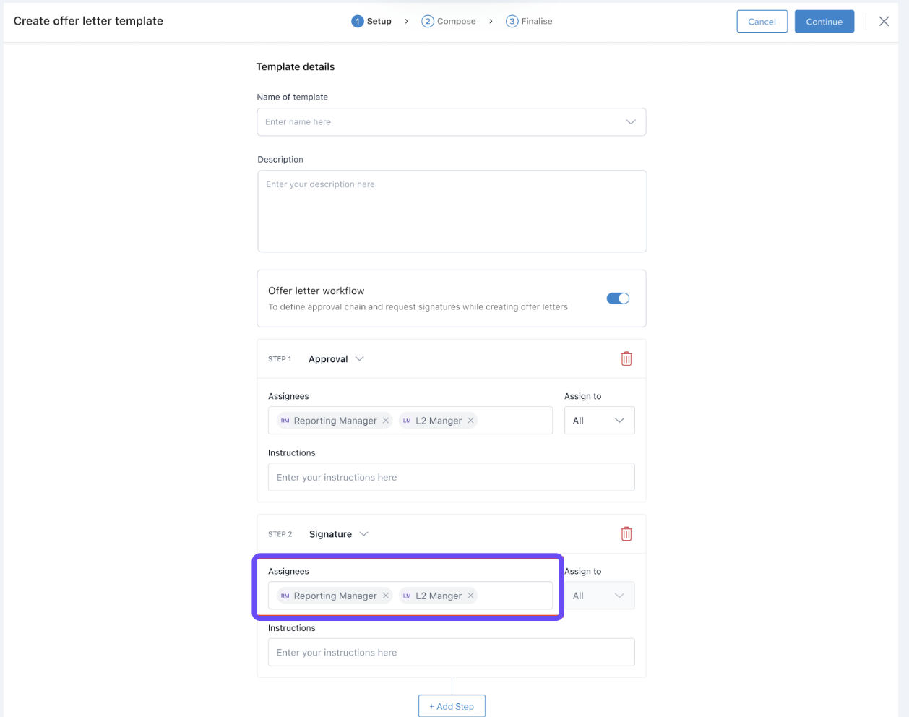
Task: Close the template creation dialog
Action: point(884,22)
